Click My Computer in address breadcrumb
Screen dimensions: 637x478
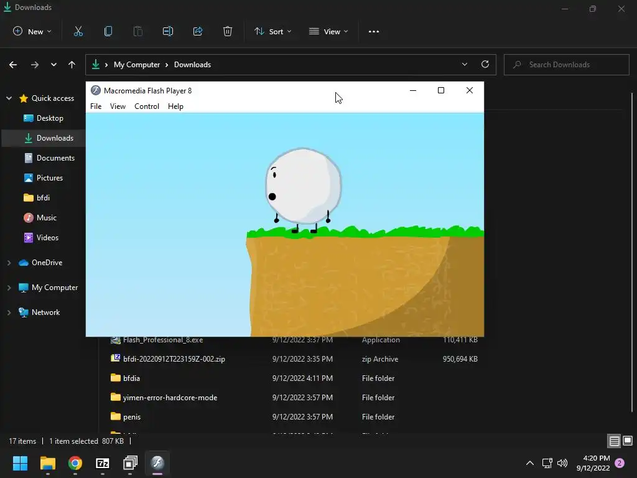(x=136, y=65)
